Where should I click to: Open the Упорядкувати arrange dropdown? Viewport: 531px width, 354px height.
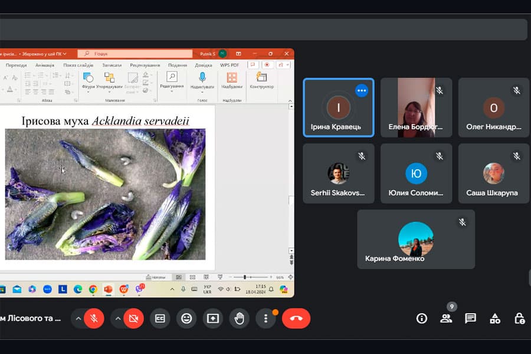point(109,82)
